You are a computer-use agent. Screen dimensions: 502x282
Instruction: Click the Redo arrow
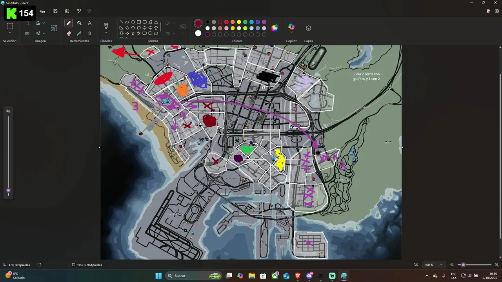pos(89,11)
